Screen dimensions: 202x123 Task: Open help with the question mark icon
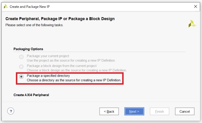pos(11,111)
